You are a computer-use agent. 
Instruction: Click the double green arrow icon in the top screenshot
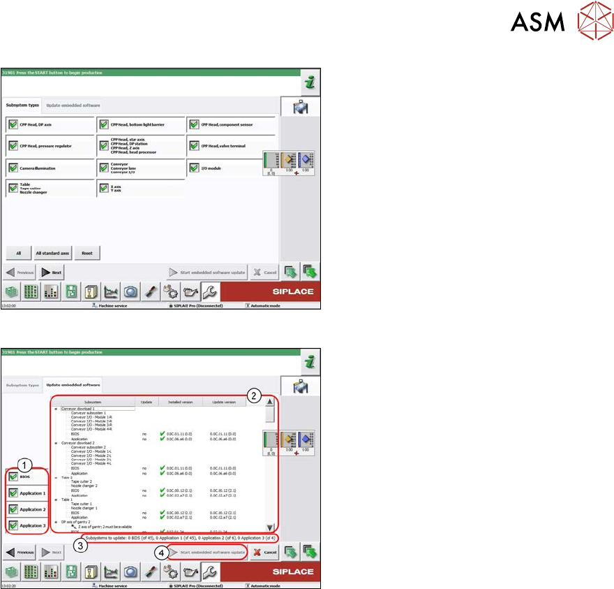310,272
